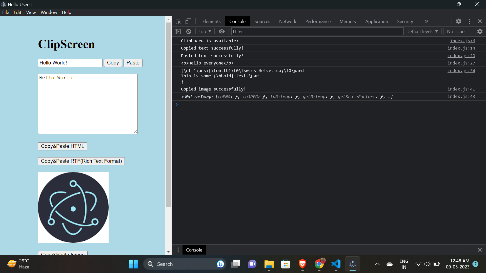This screenshot has width=486, height=273.
Task: Open console settings gear next to No Issues
Action: [480, 31]
